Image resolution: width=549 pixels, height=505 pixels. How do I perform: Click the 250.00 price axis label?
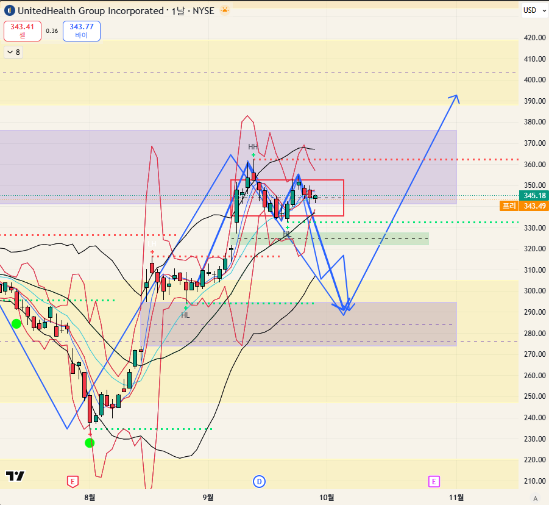click(x=534, y=396)
